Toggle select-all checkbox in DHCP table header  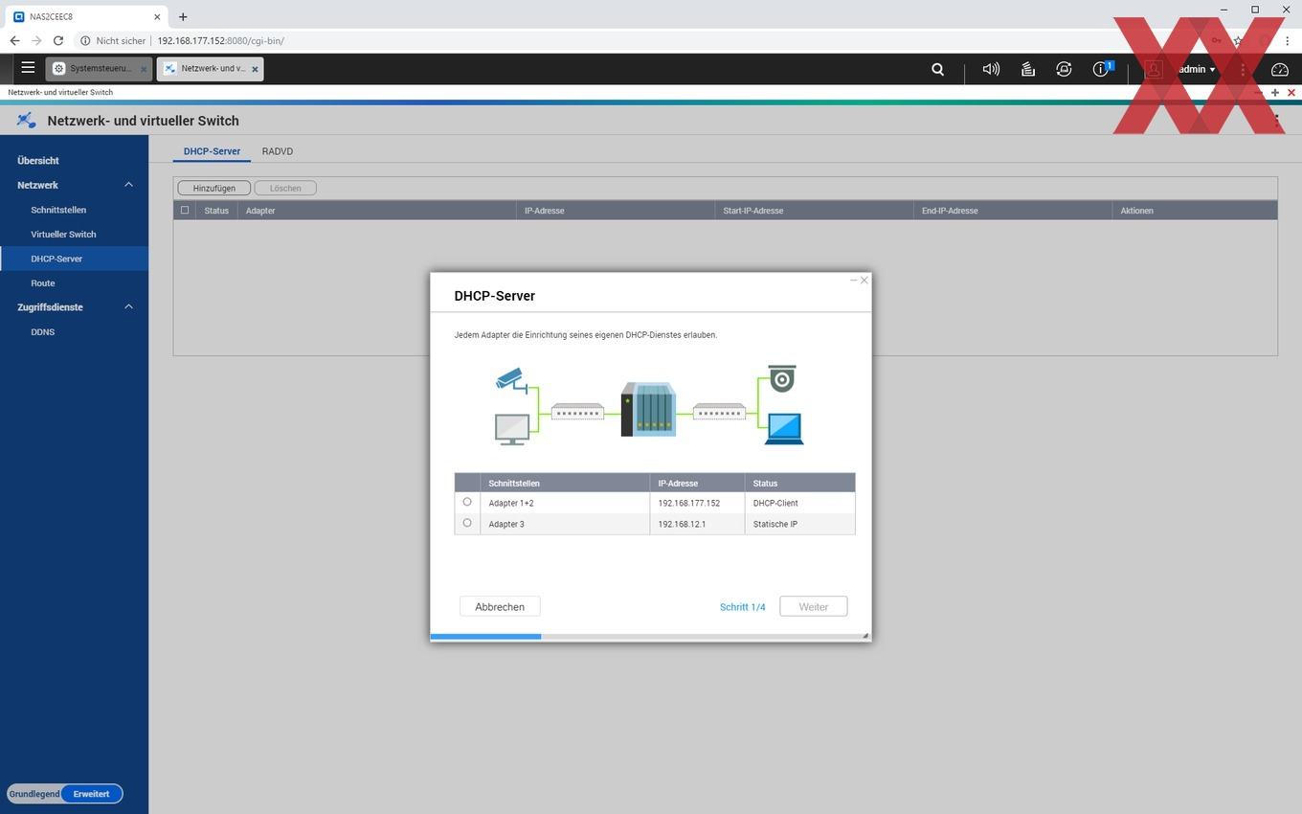coord(185,210)
